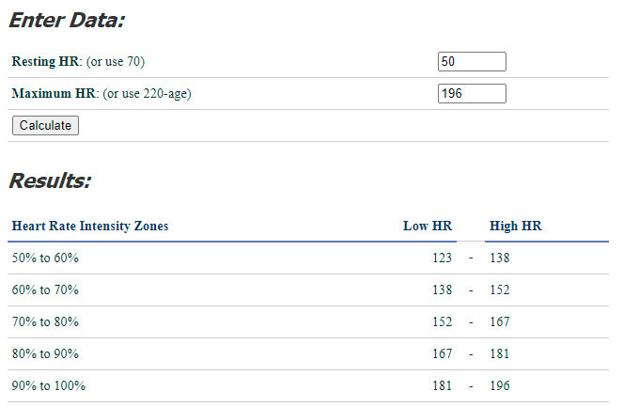Click the Heart Rate Intensity Zones header
The width and height of the screenshot is (623, 407).
90,226
